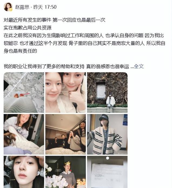Viewport: 172px width, 188px height.
Task: Click the first line of post text
Action: tap(54, 20)
